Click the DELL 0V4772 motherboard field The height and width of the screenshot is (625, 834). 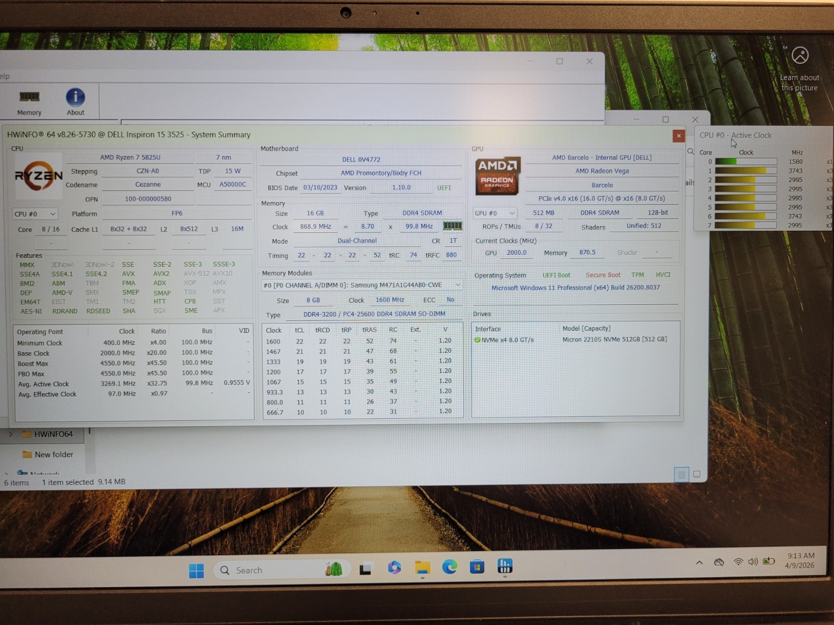click(361, 159)
